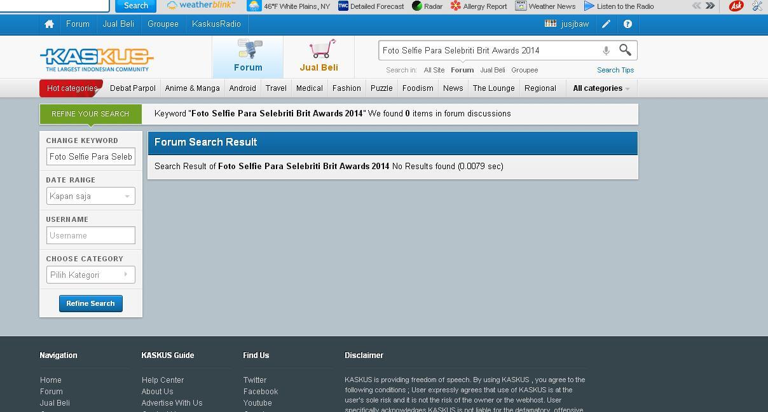Set search scope to All Site
768x412 pixels.
pyautogui.click(x=434, y=70)
